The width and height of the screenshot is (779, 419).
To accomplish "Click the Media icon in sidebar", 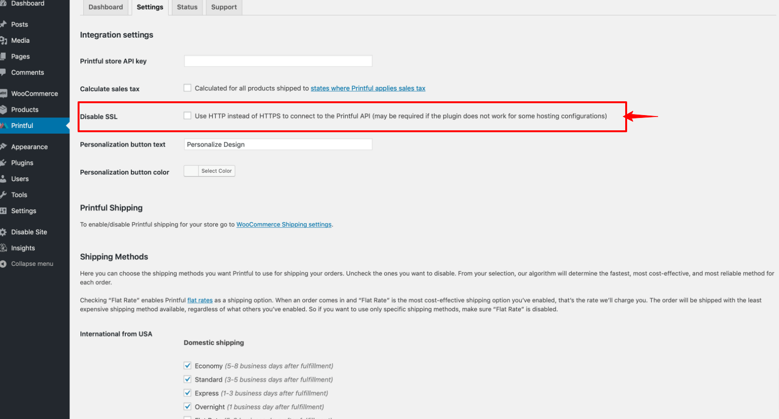I will pyautogui.click(x=3, y=40).
